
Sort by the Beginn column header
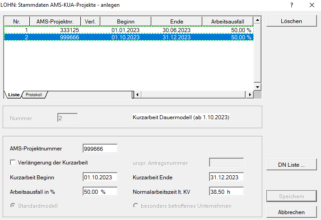(x=125, y=21)
